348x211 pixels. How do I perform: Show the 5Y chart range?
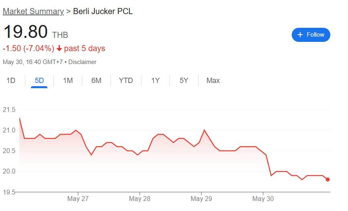click(184, 81)
